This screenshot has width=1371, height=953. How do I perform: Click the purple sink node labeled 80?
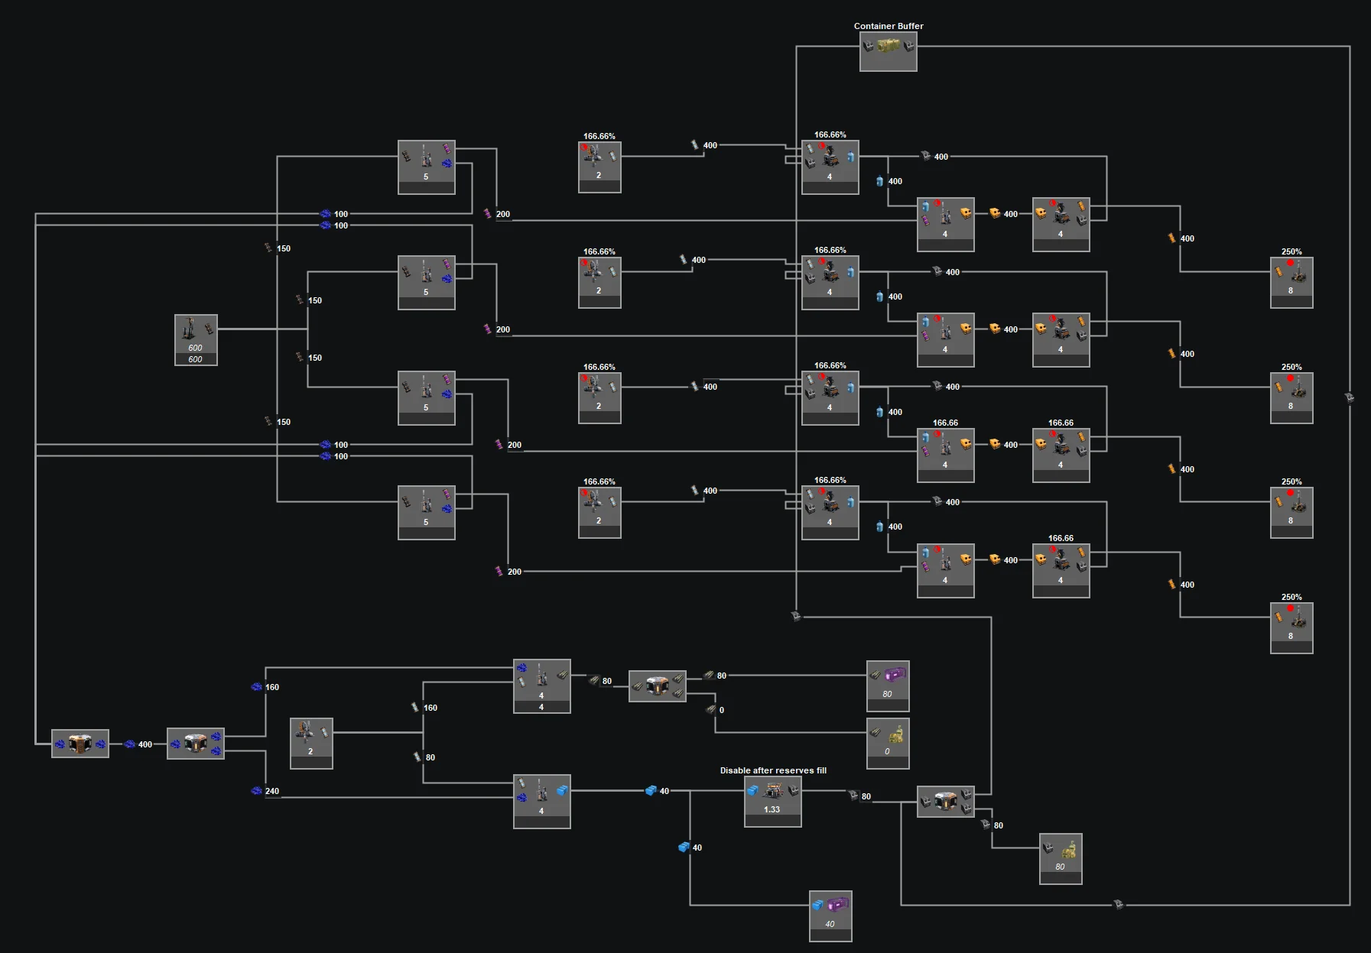pos(888,685)
